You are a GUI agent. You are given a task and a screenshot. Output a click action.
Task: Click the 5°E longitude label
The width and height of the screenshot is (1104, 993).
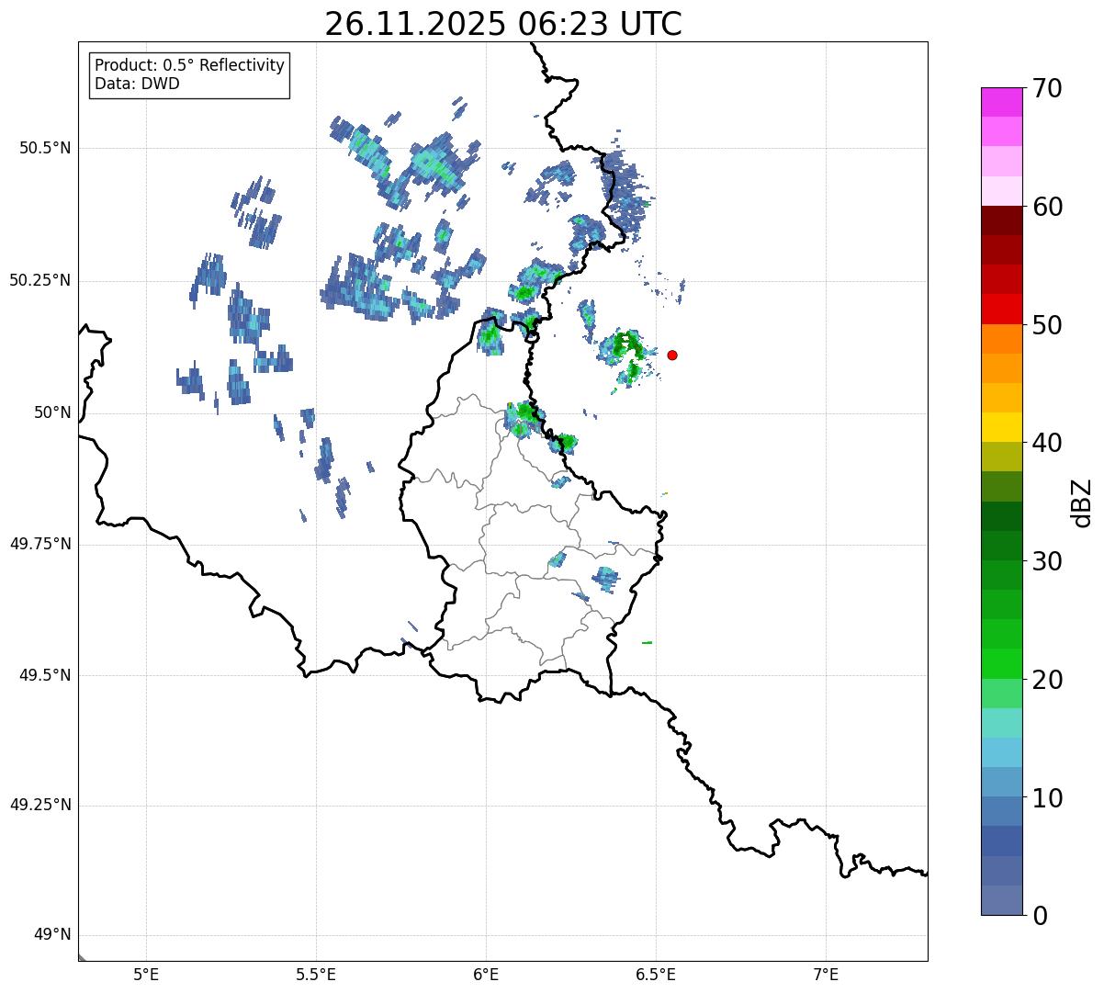click(146, 976)
